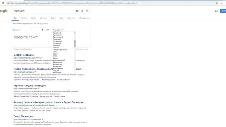The height and width of the screenshot is (127, 226).
Task: Click the Google logo
Action: coord(4,11)
